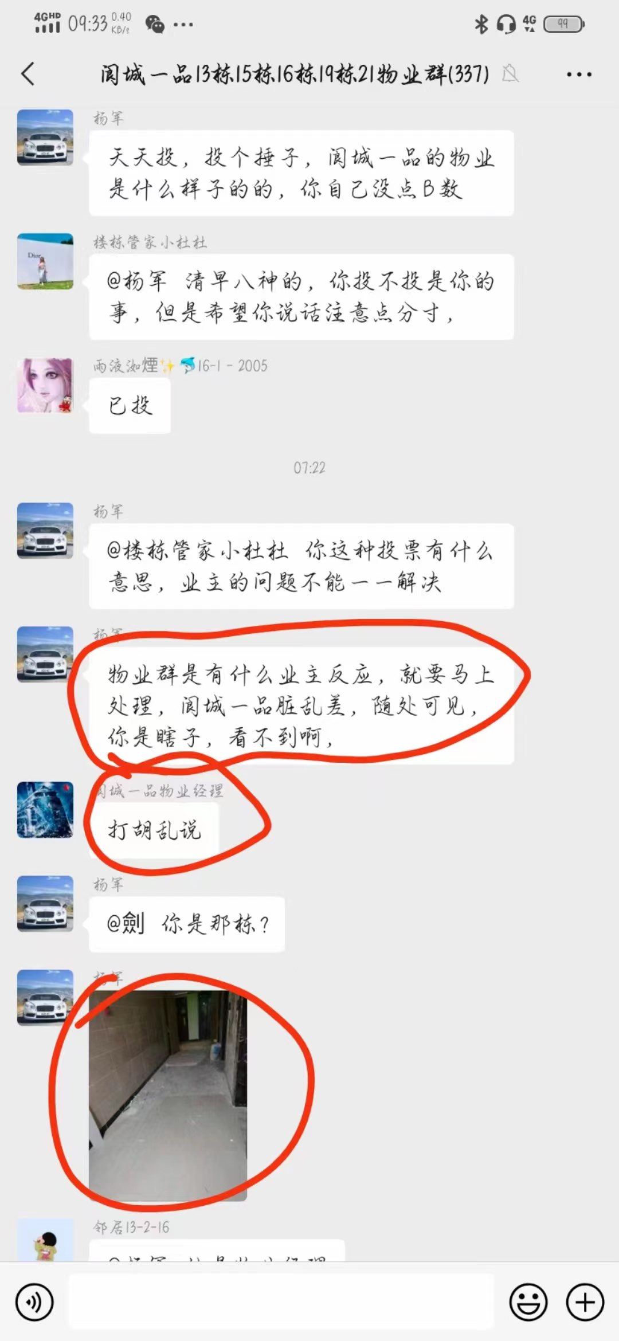Tap the WeChat notification icon in status bar
The width and height of the screenshot is (619, 1341).
click(x=155, y=24)
